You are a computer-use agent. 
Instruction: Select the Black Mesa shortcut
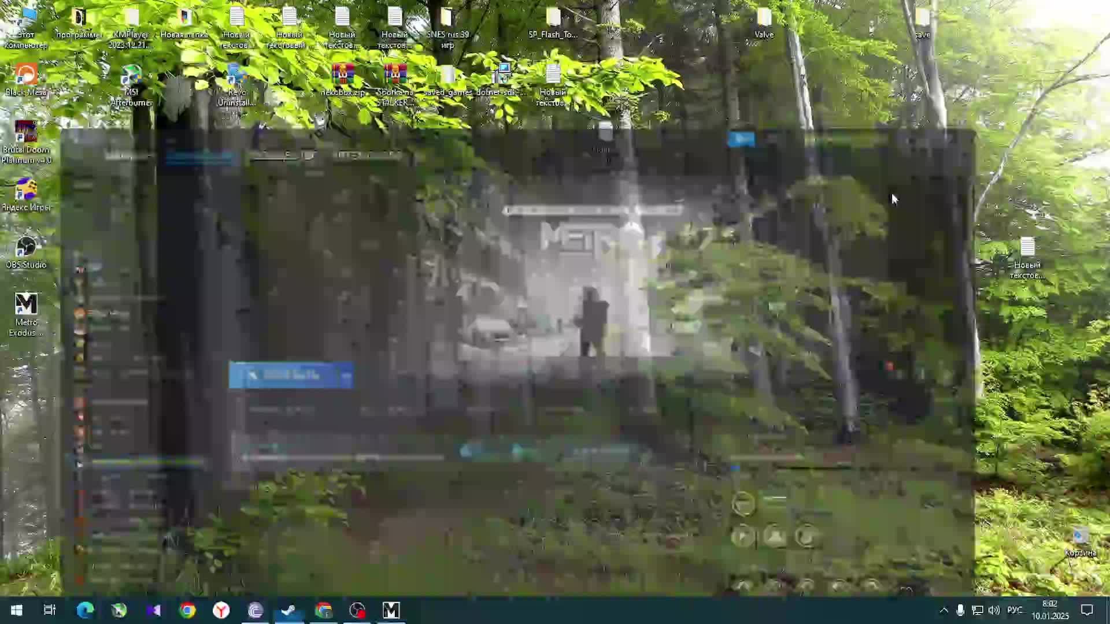point(25,80)
